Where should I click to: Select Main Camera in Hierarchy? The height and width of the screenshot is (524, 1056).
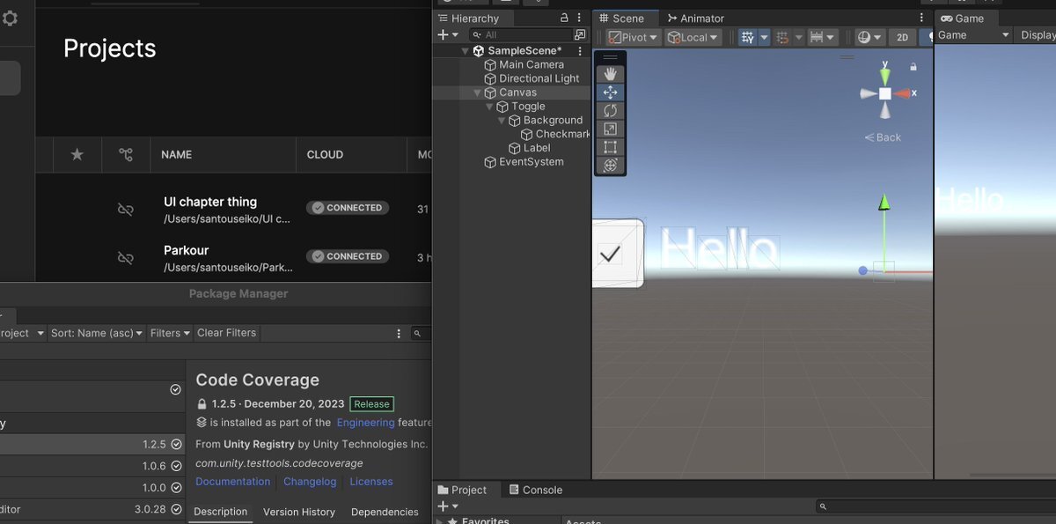click(x=532, y=64)
